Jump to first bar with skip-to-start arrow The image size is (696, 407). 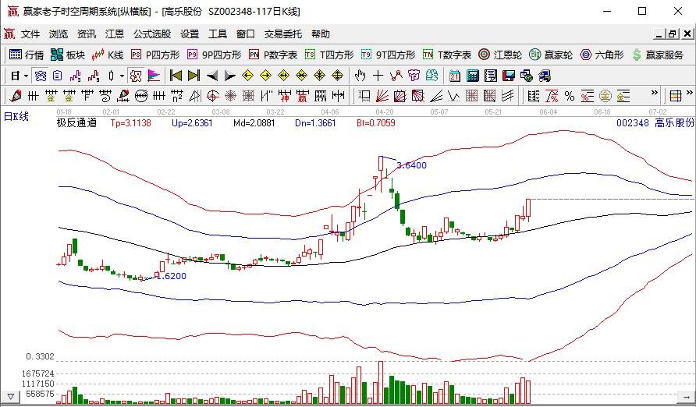176,76
